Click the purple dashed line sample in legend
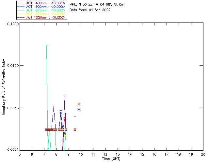209x167 pixels. pos(21,3)
